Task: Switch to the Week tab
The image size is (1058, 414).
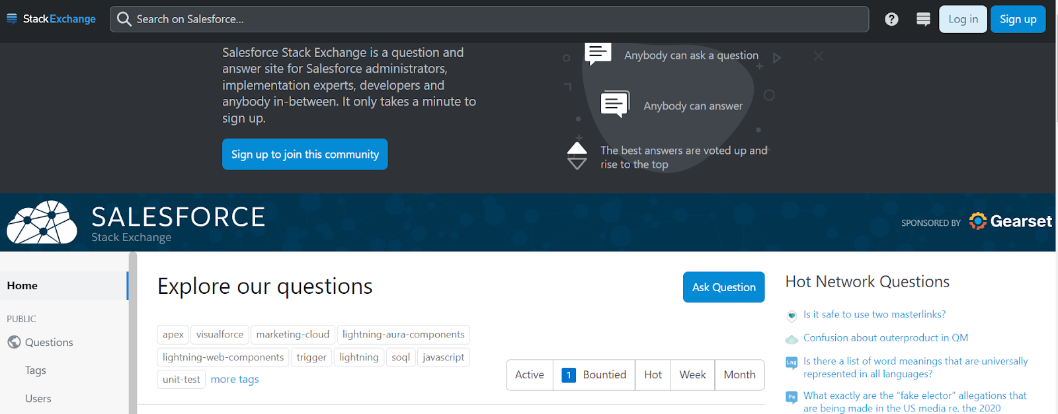Action: (x=692, y=375)
